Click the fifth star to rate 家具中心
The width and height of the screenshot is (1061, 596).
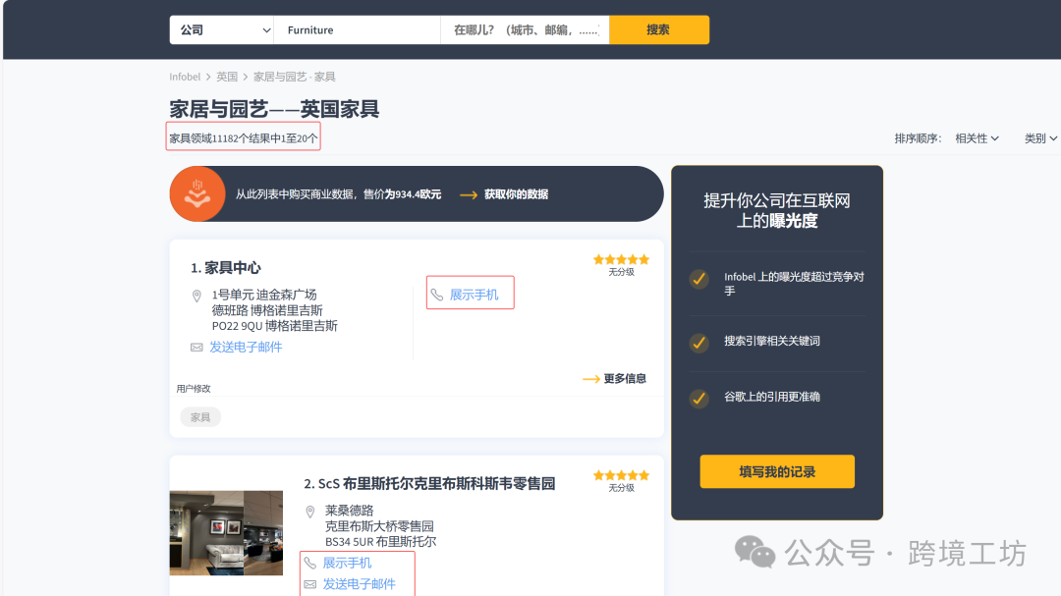(644, 258)
